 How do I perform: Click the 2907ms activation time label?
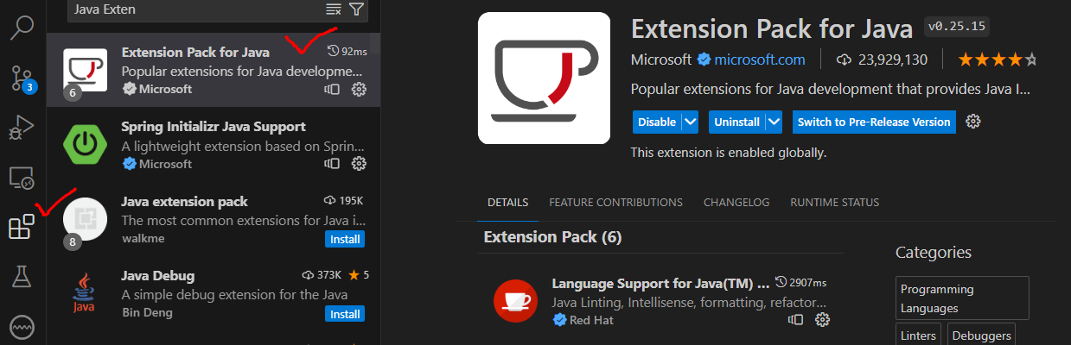click(801, 282)
